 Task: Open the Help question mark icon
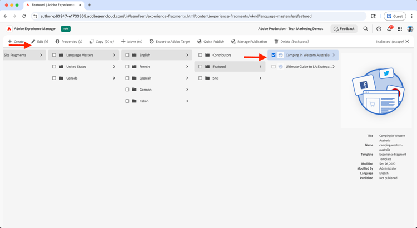tap(379, 29)
